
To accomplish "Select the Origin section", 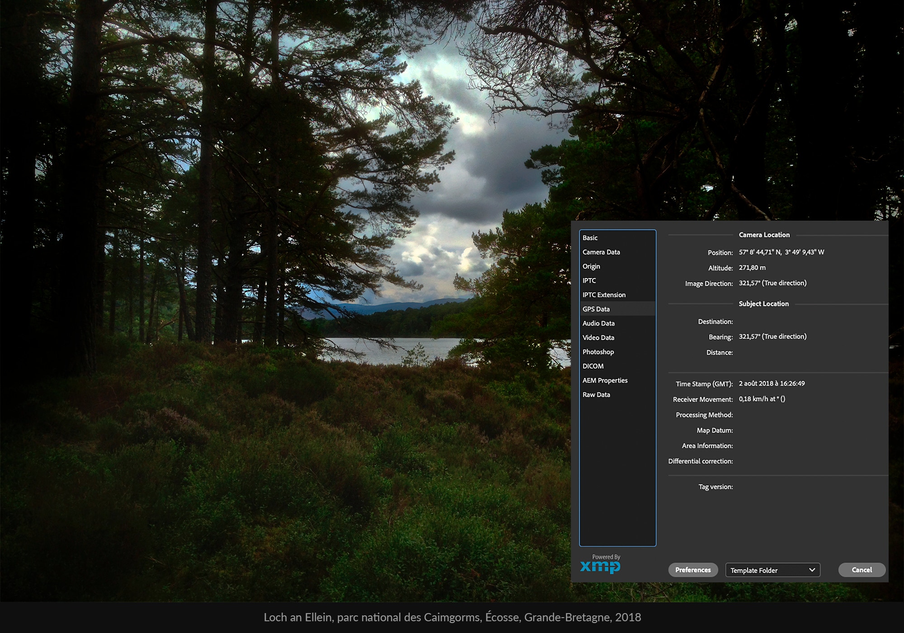I will tap(591, 266).
